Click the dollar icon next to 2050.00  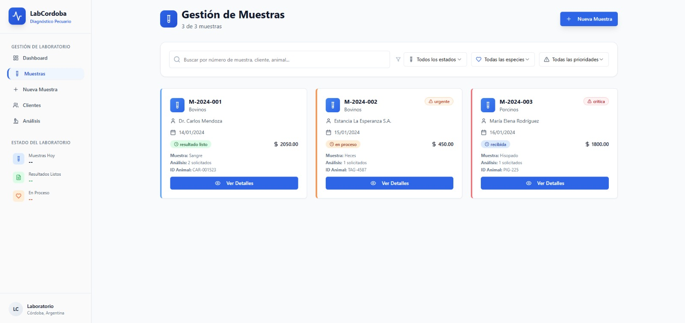point(276,144)
